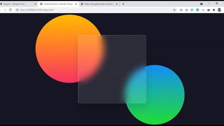Close the raw.githubusercontent tab

pos(117,4)
